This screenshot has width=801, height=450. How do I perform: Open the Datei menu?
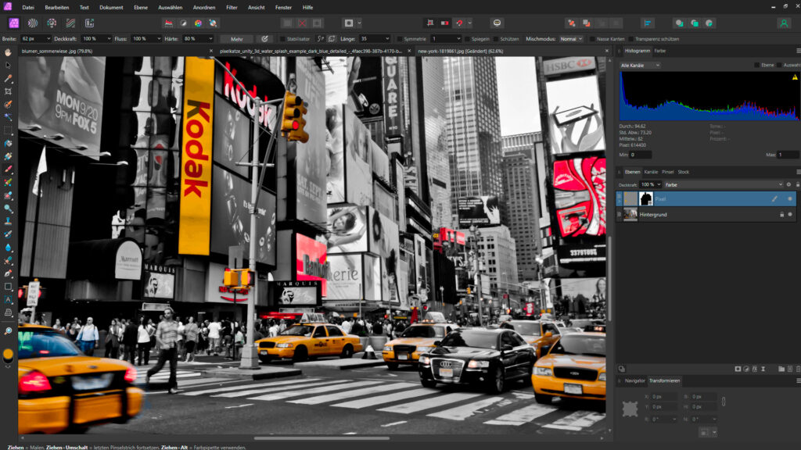(28, 8)
